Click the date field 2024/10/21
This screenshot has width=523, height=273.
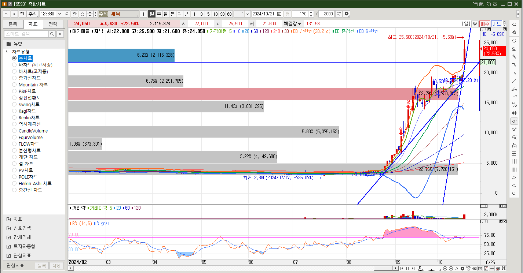pos(264,14)
